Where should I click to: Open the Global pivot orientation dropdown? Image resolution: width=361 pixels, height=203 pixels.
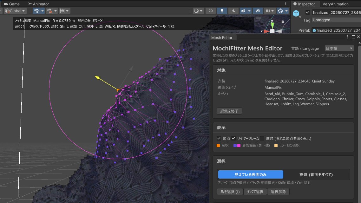(15, 11)
